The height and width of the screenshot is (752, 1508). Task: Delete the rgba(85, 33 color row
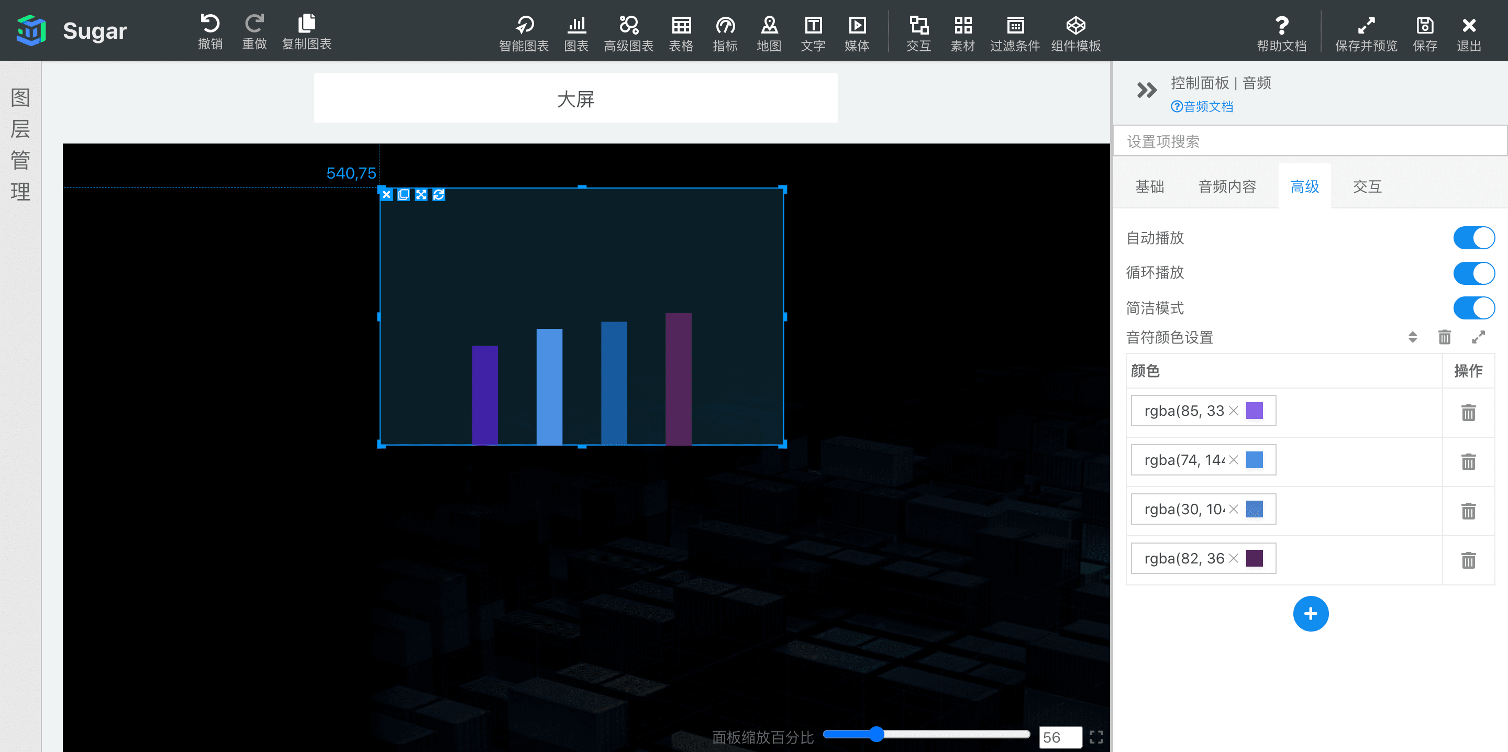click(1468, 412)
